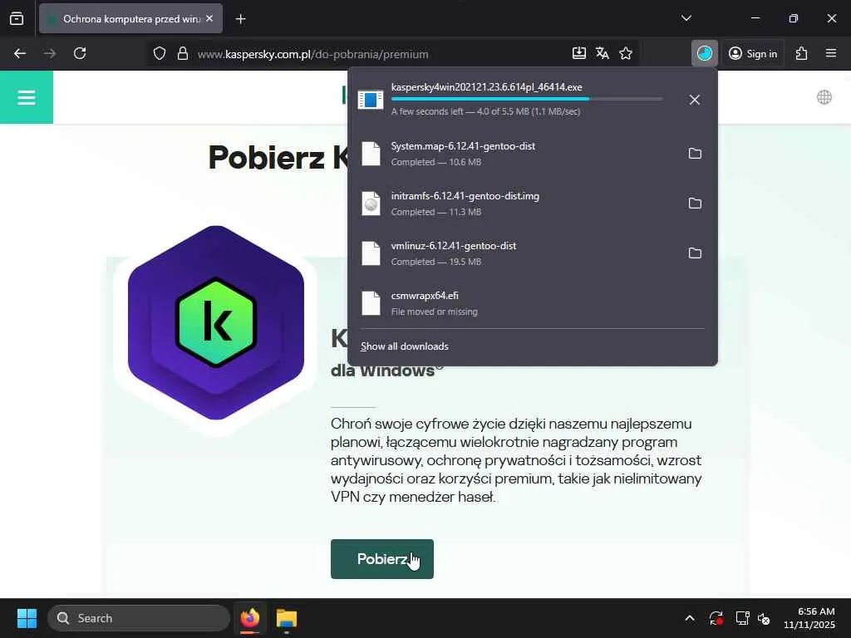Image resolution: width=851 pixels, height=638 pixels.
Task: Go back to the previous page
Action: pos(20,53)
